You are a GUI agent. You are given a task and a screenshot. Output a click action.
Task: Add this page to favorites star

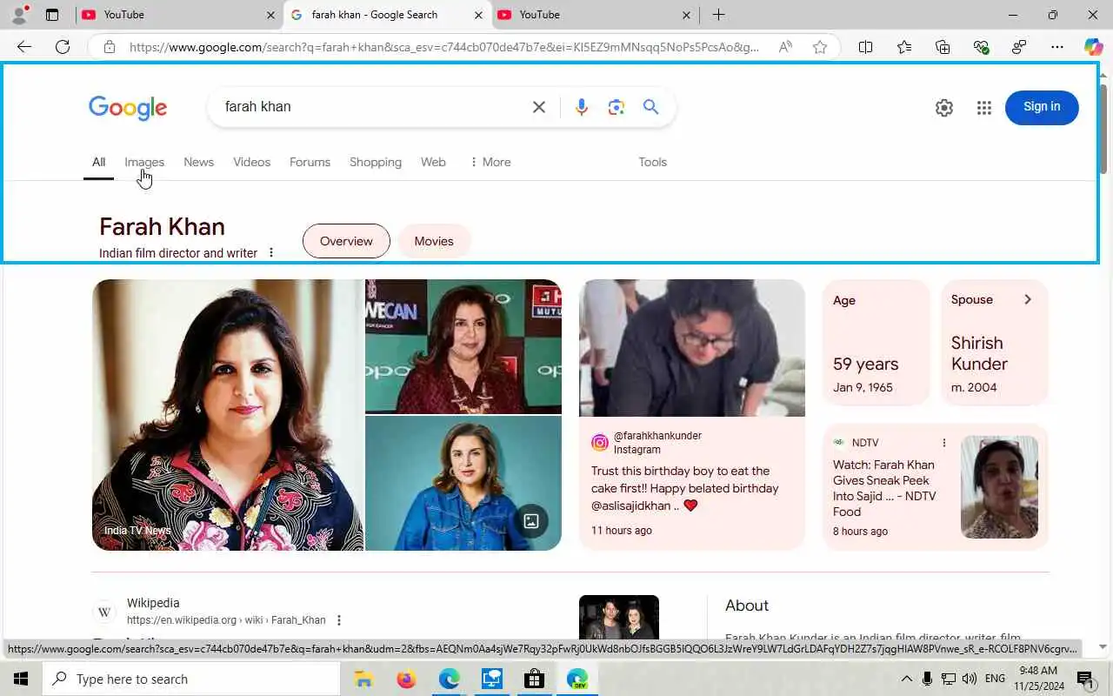[x=820, y=47]
